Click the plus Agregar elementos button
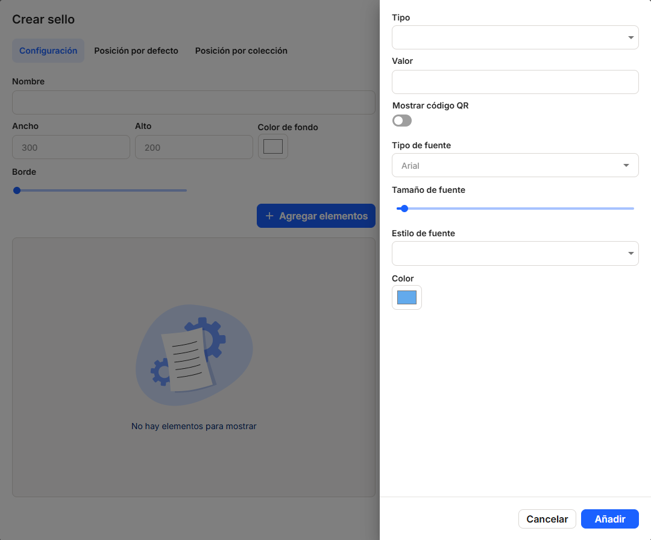The height and width of the screenshot is (540, 651). 316,216
